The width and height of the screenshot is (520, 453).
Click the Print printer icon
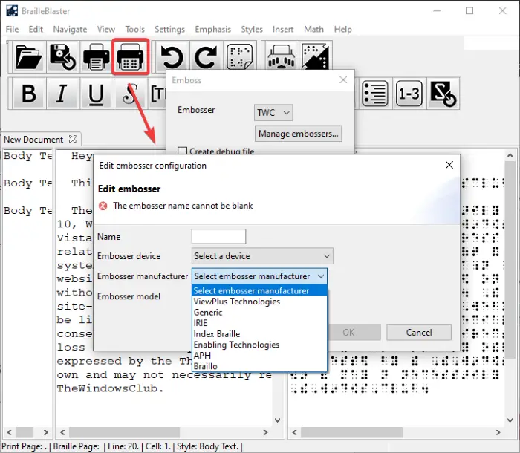(96, 56)
